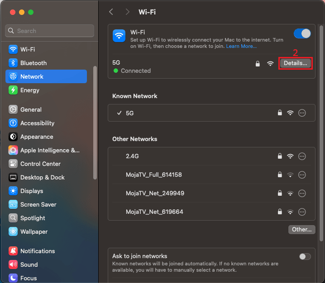325x283 pixels.
Task: Click the Details... button
Action: [295, 63]
